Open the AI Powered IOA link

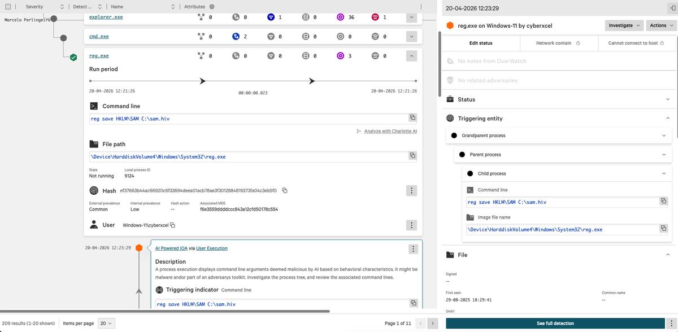[171, 248]
